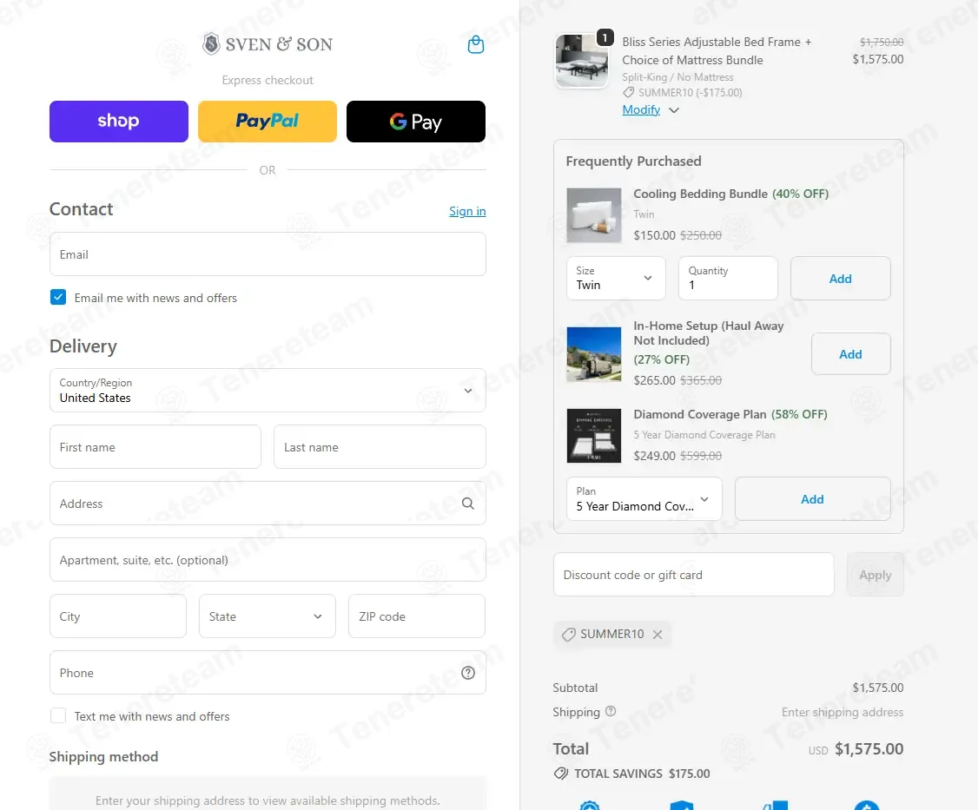Focus the City field

[118, 616]
